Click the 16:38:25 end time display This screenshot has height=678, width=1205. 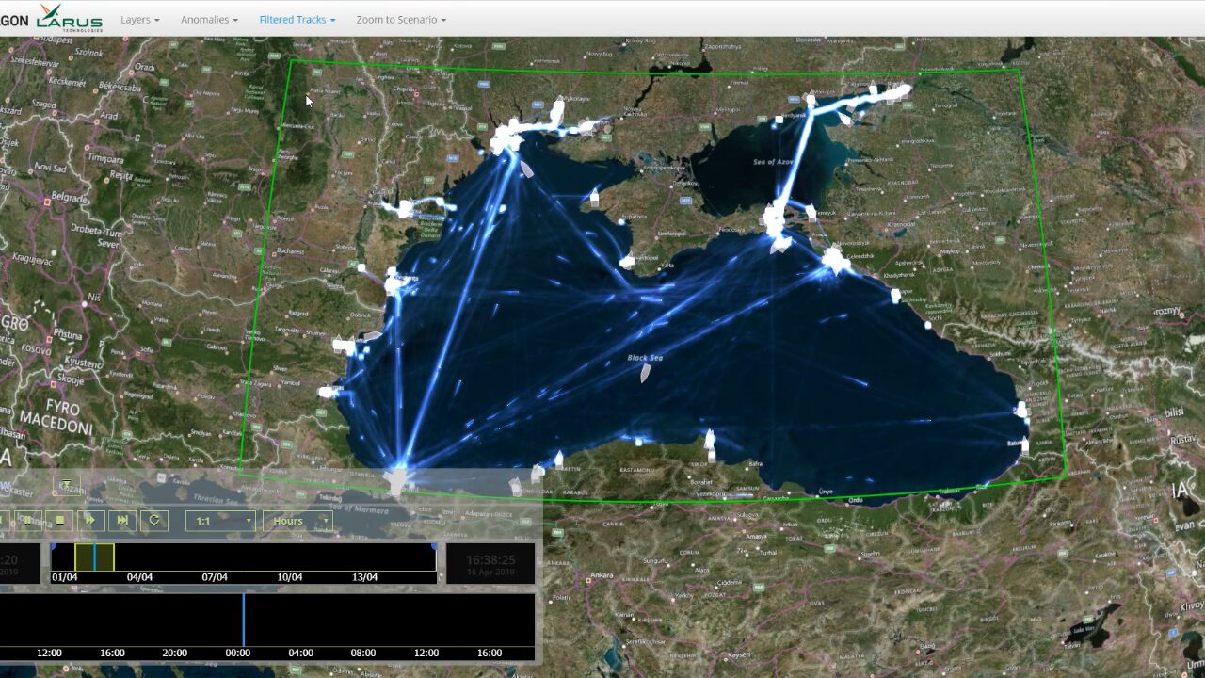click(490, 562)
